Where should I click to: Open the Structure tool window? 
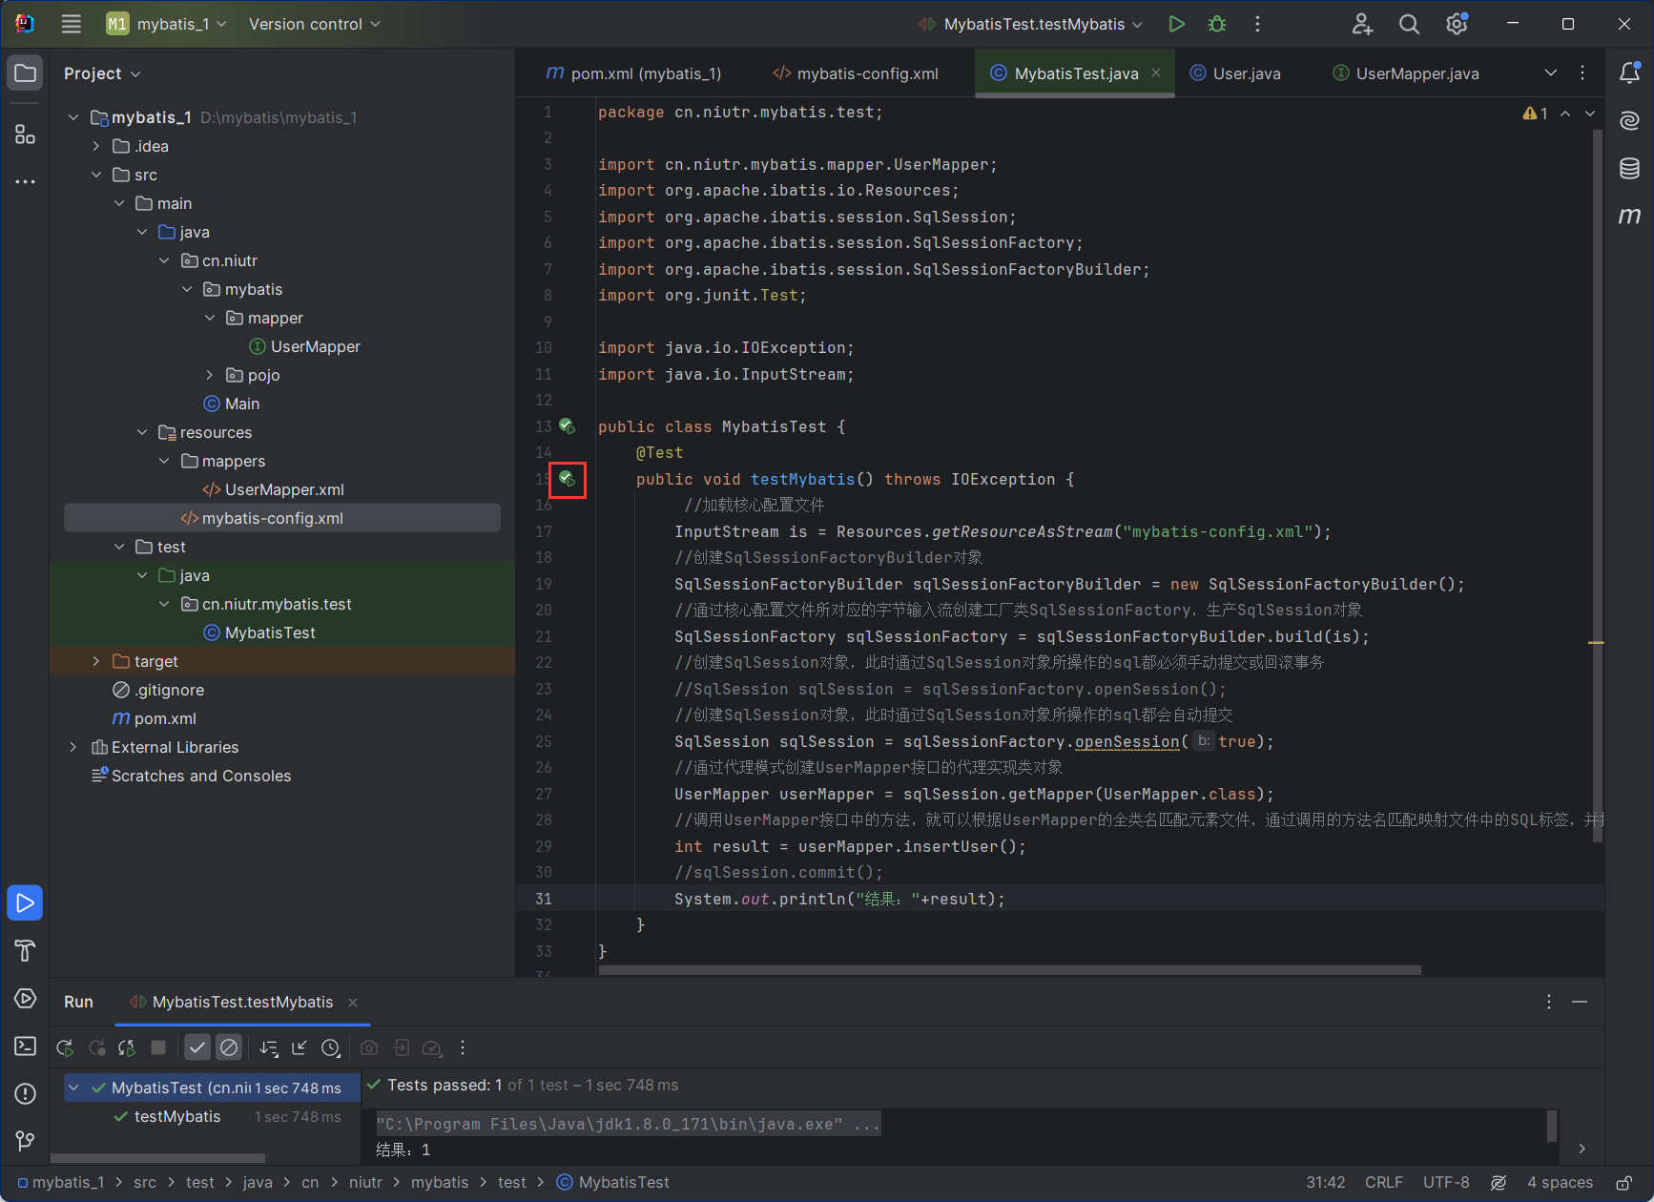point(26,135)
